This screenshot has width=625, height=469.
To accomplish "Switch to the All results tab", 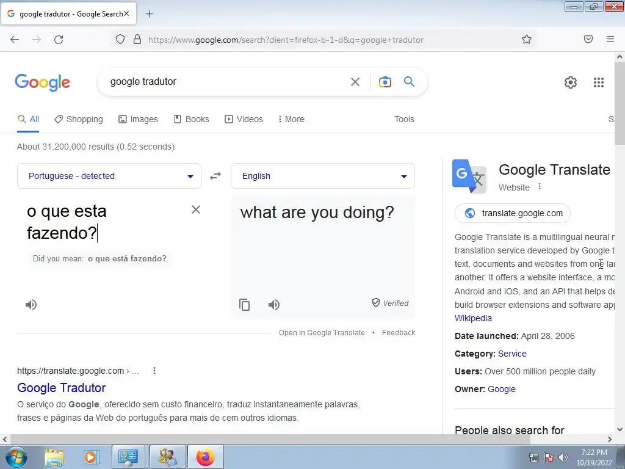I will click(28, 119).
